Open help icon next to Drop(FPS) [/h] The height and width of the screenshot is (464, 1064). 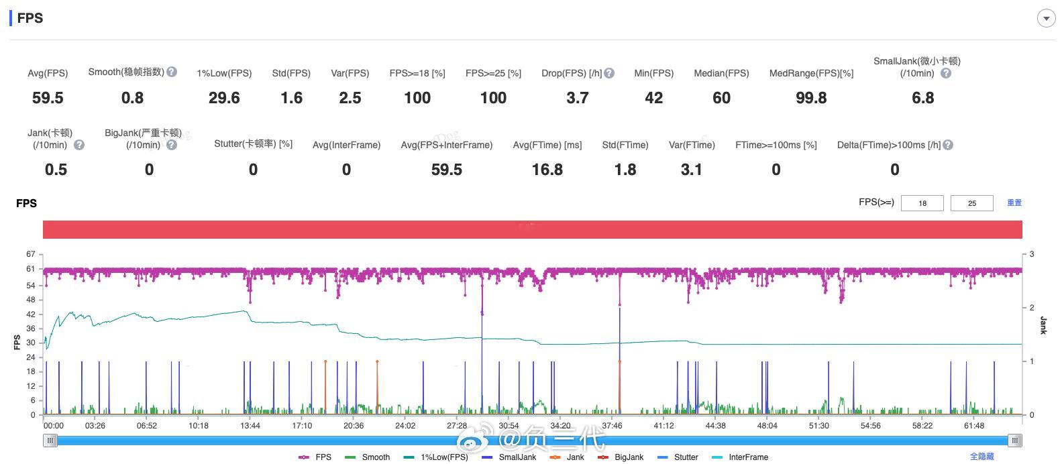tap(609, 73)
